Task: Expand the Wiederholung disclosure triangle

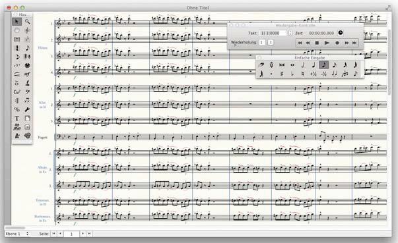Action: pyautogui.click(x=235, y=46)
